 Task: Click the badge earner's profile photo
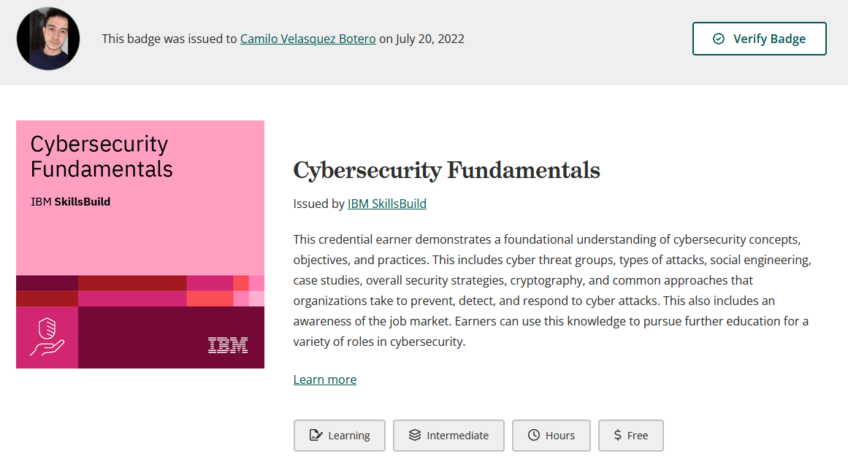coord(48,39)
